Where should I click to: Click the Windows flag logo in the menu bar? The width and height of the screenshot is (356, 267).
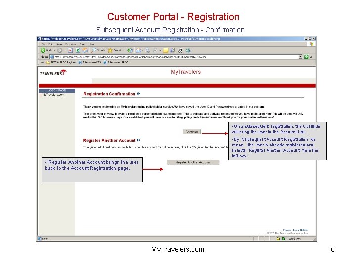(311, 44)
